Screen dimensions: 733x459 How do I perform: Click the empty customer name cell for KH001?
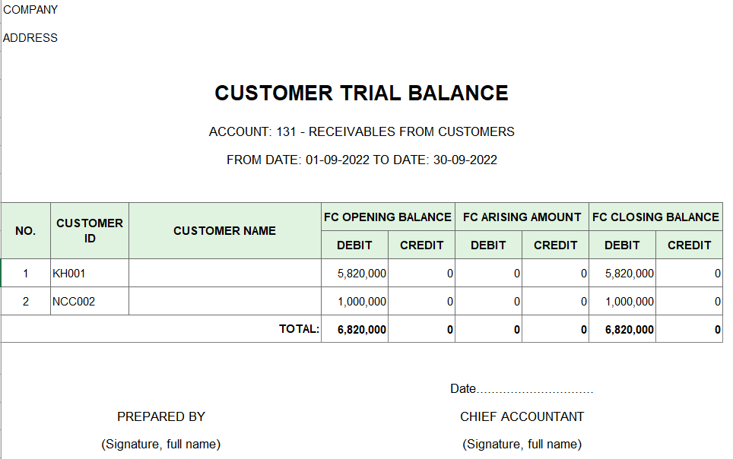click(x=225, y=274)
